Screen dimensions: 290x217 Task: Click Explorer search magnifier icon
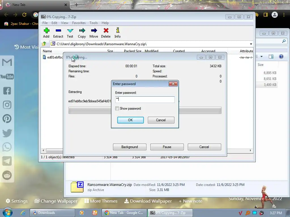[x=284, y=41]
